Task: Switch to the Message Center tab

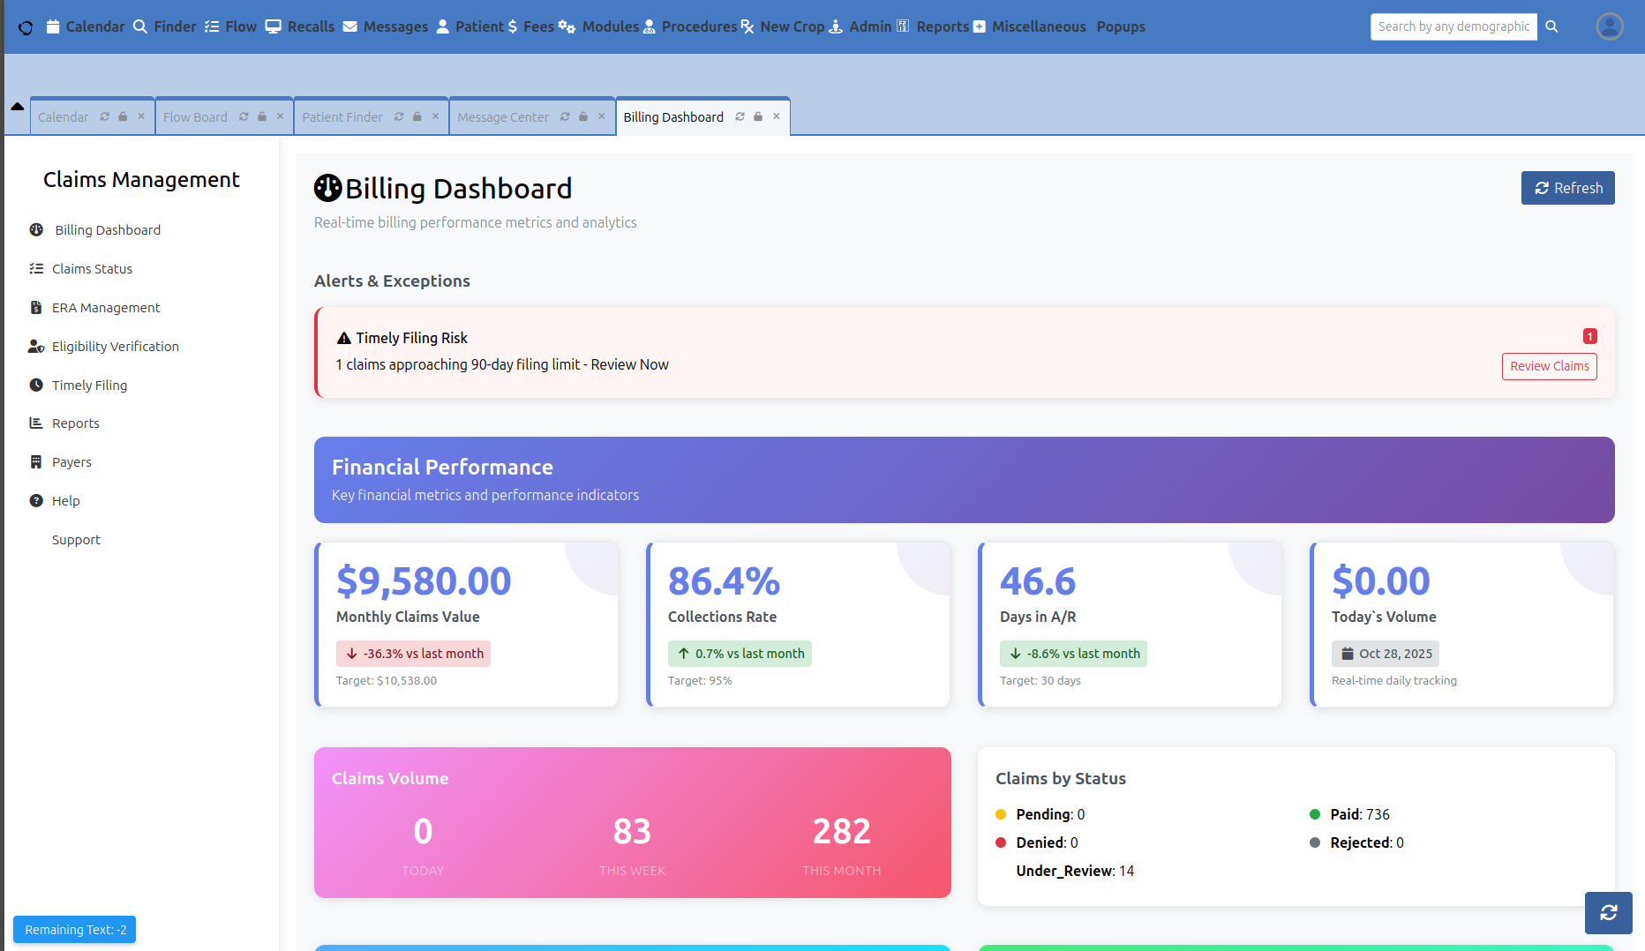Action: (503, 117)
